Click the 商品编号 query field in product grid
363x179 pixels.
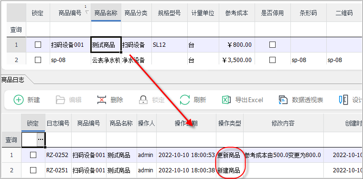point(70,30)
